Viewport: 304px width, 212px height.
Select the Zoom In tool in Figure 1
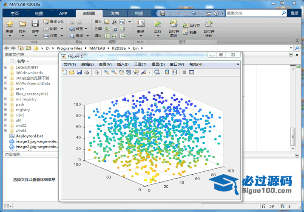[106, 72]
